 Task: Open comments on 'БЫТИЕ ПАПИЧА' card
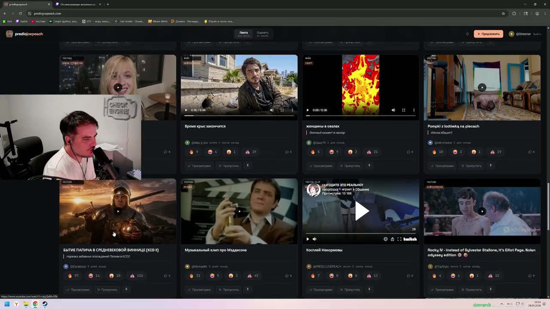[167, 276]
